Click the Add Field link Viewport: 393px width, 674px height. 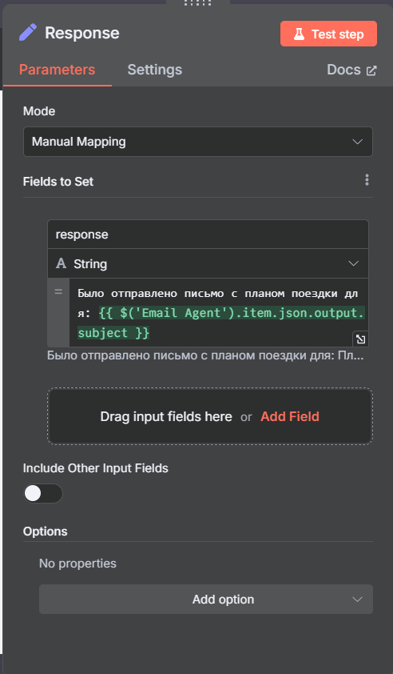coord(290,416)
